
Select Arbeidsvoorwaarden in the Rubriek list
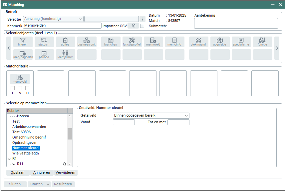[x=29, y=127]
